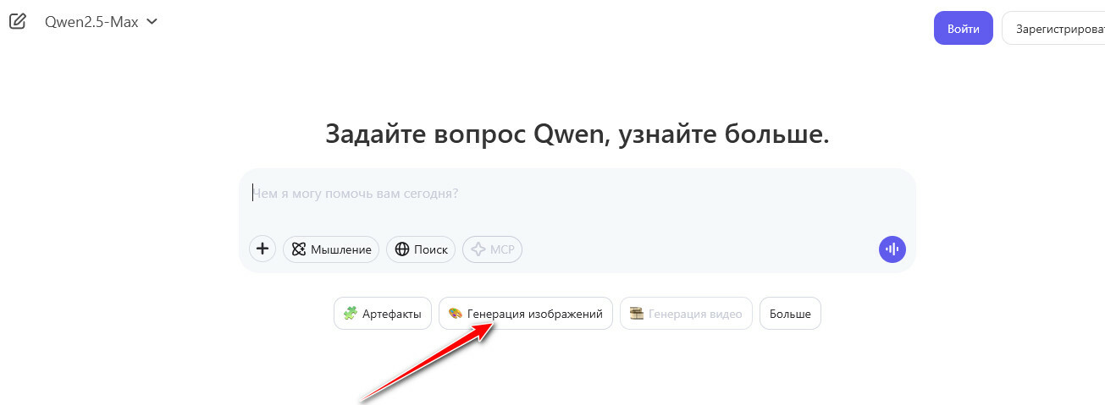
Task: Click the voice input waveform icon
Action: (892, 249)
